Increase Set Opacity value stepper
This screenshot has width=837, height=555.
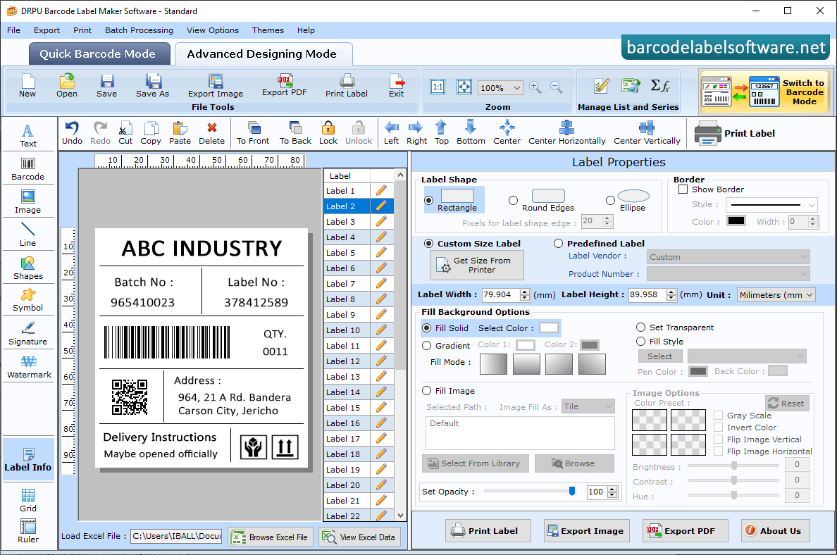613,488
